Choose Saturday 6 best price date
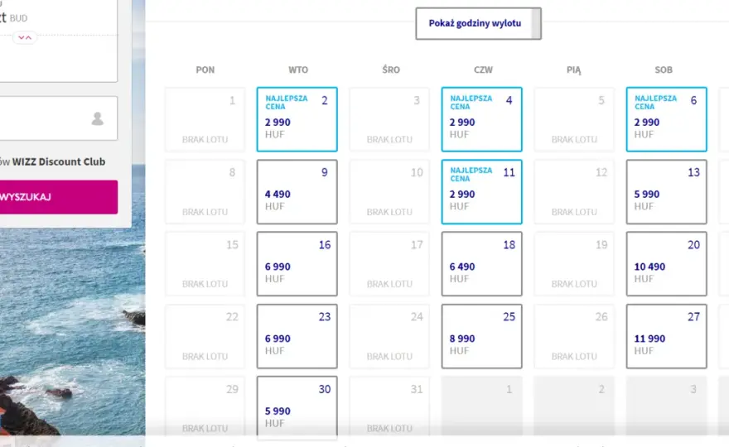The image size is (729, 447). coord(666,119)
